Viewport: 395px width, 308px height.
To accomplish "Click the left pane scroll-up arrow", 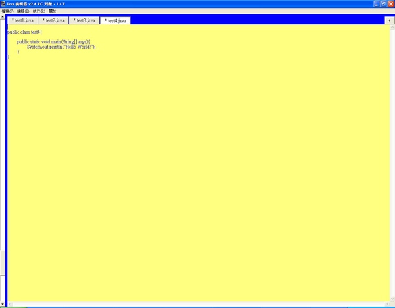I will (x=2, y=17).
